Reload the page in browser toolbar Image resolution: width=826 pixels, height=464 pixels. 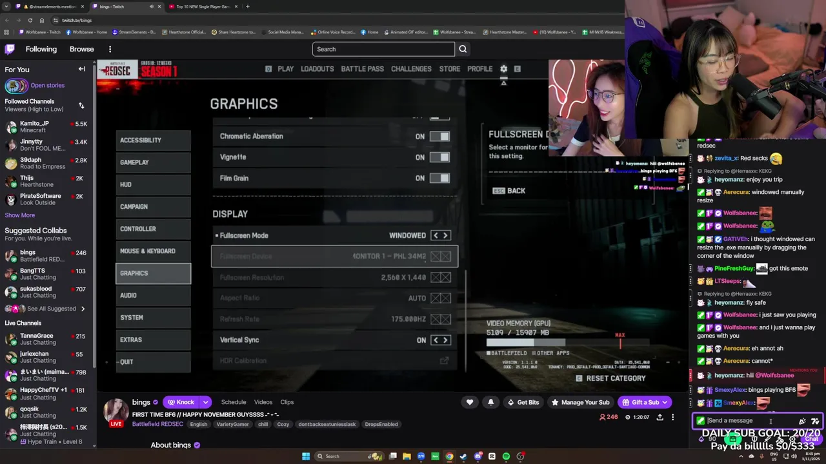point(32,20)
